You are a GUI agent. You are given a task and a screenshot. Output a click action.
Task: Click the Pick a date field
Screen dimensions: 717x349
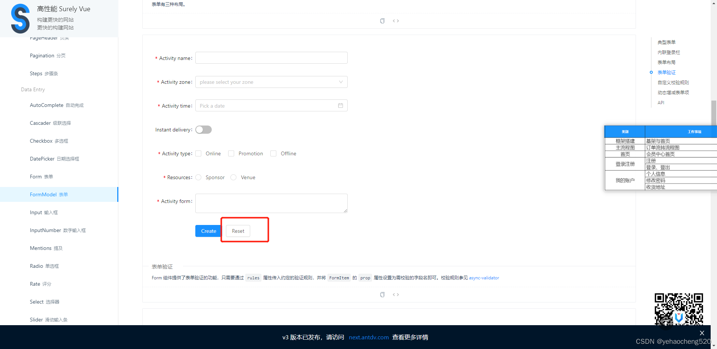[271, 106]
